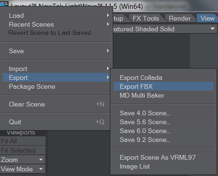218x176 pixels.
Task: Expand the Import submenu
Action: pyautogui.click(x=57, y=69)
